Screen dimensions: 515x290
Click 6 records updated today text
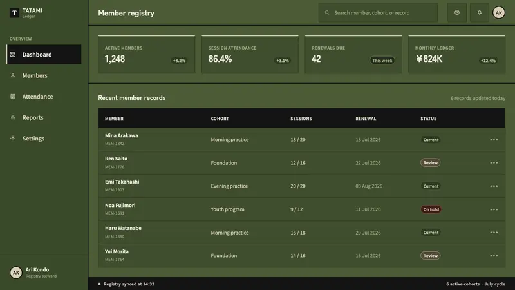478,98
